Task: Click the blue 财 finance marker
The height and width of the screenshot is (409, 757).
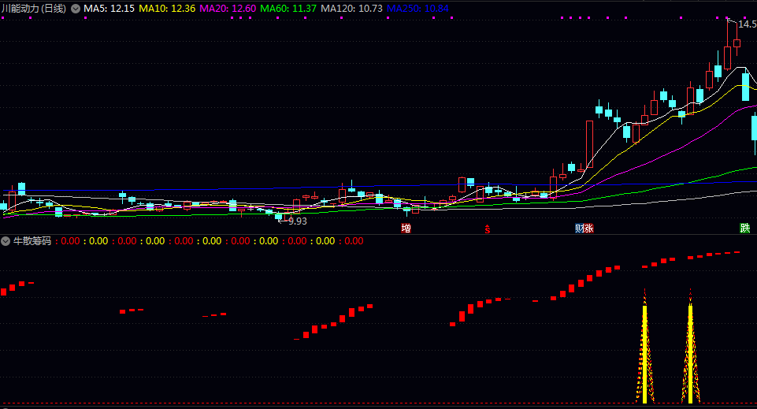Action: point(579,229)
